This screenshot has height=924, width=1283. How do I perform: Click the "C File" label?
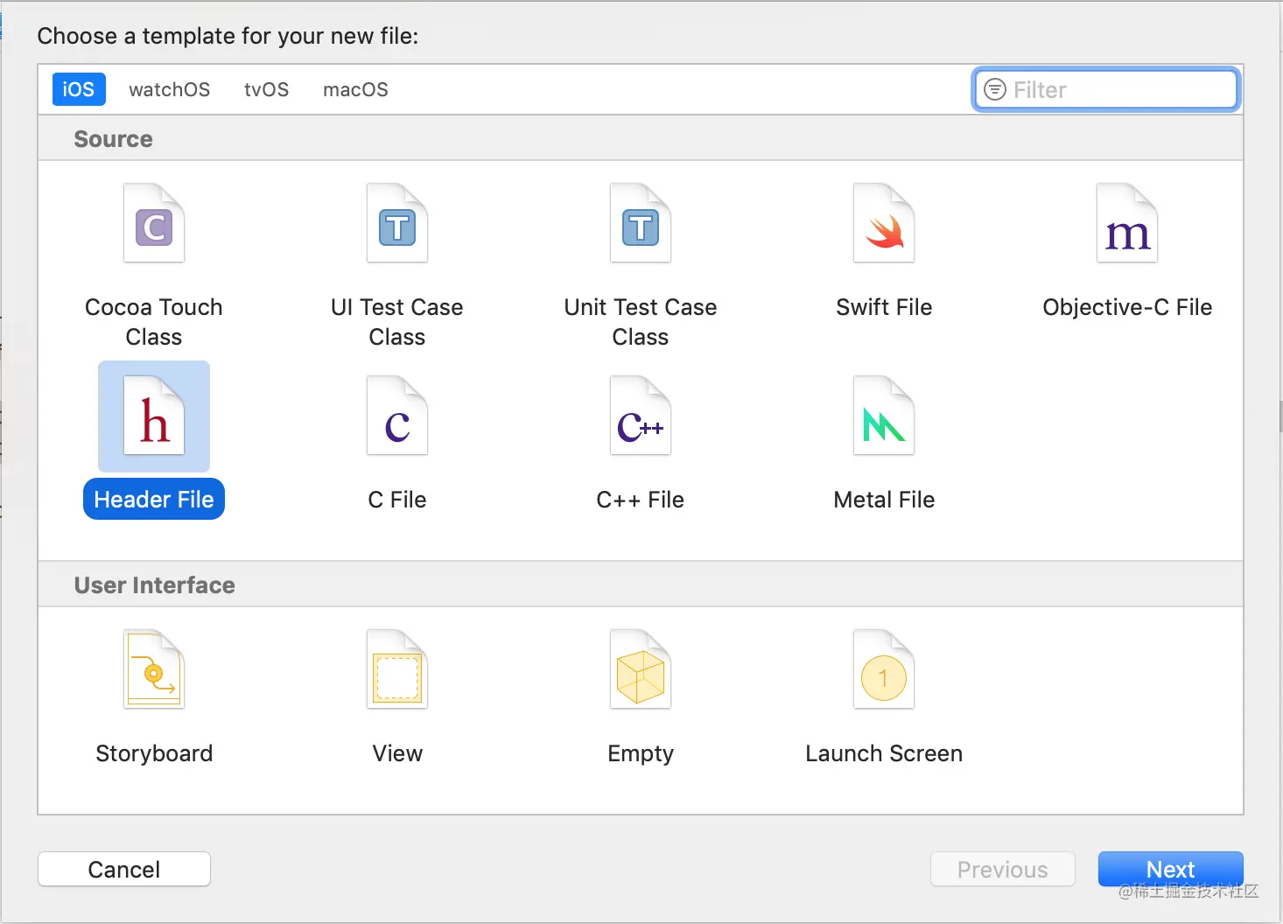tap(397, 500)
